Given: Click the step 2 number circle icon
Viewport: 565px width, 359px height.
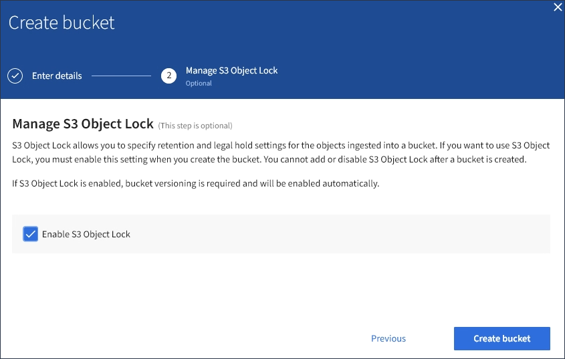Looking at the screenshot, I should (x=168, y=76).
